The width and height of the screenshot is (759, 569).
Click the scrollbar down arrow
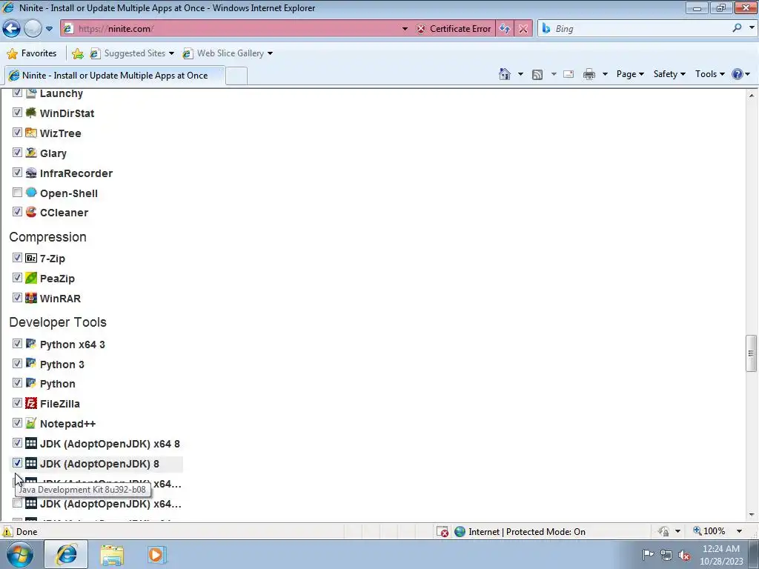point(752,516)
